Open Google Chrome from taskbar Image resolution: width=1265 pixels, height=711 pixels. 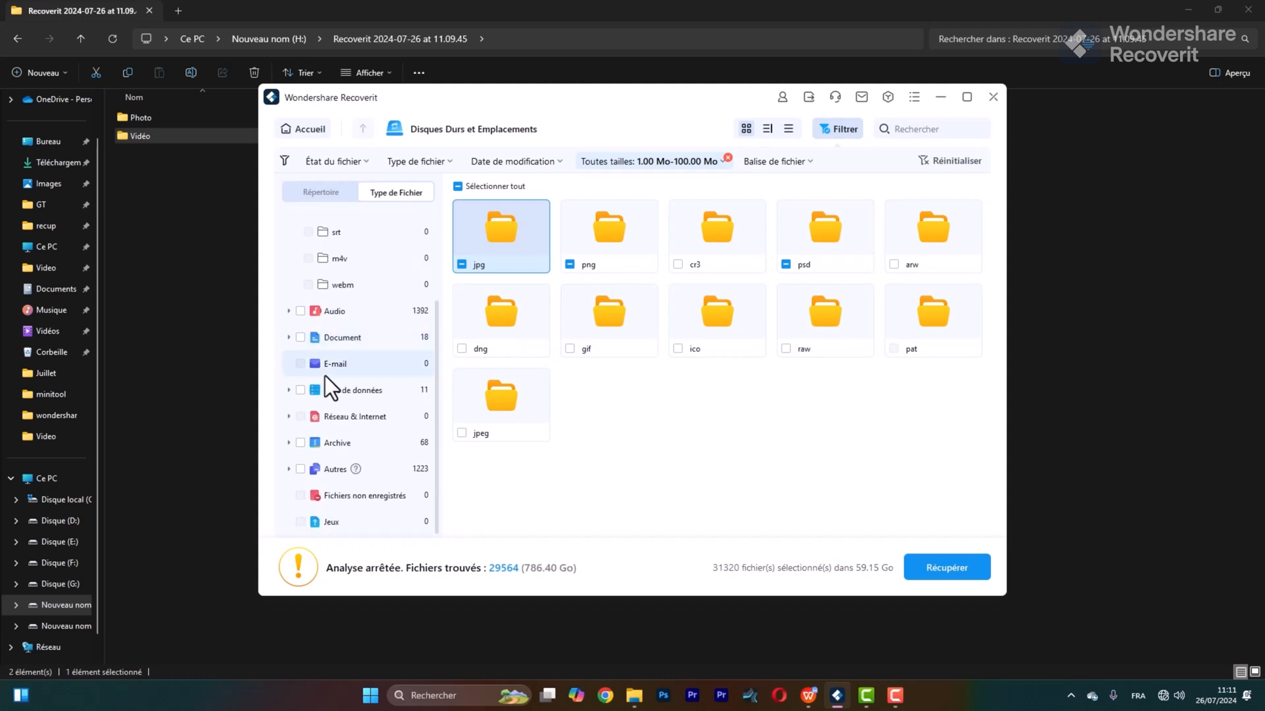tap(605, 695)
